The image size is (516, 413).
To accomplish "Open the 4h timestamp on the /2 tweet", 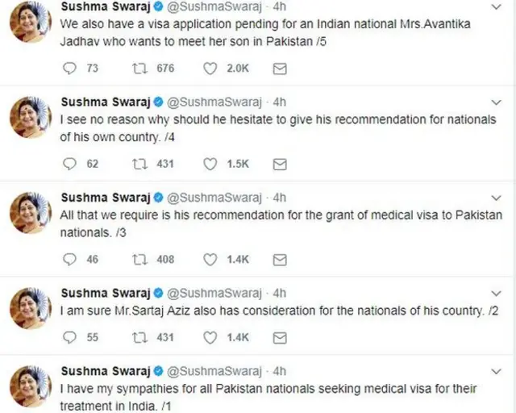I will coord(280,292).
